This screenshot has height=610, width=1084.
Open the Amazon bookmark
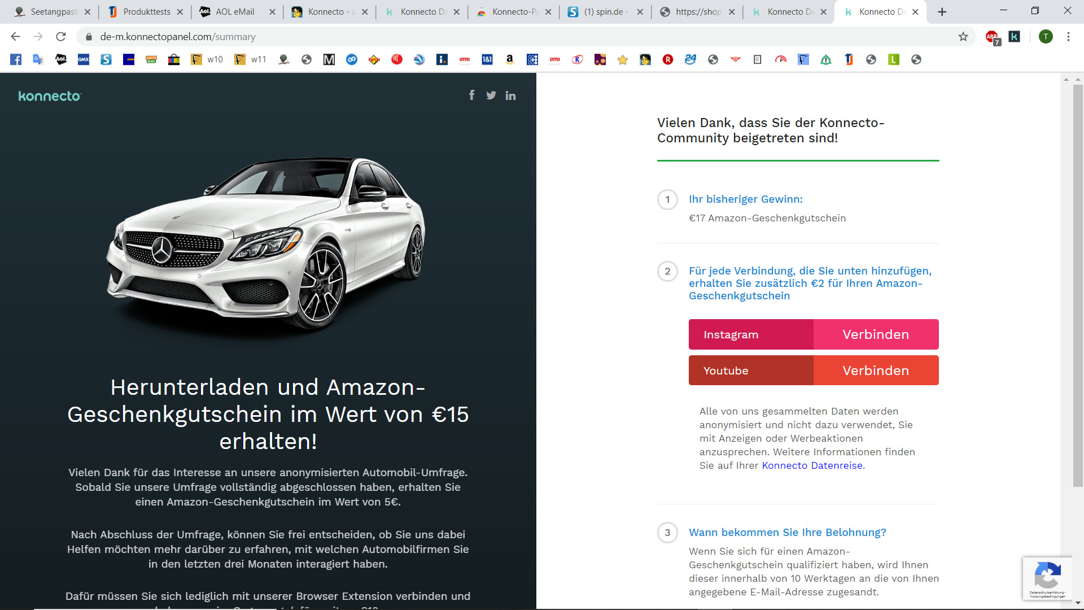point(510,59)
